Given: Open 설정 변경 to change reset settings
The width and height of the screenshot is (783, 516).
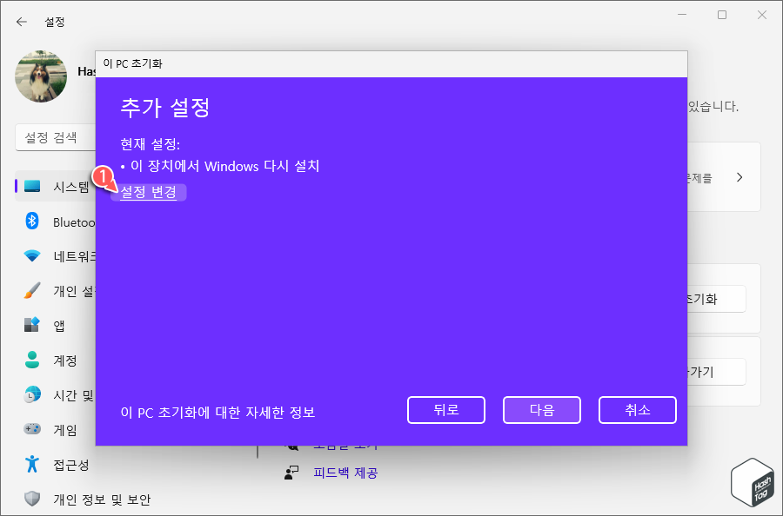Looking at the screenshot, I should pyautogui.click(x=148, y=192).
